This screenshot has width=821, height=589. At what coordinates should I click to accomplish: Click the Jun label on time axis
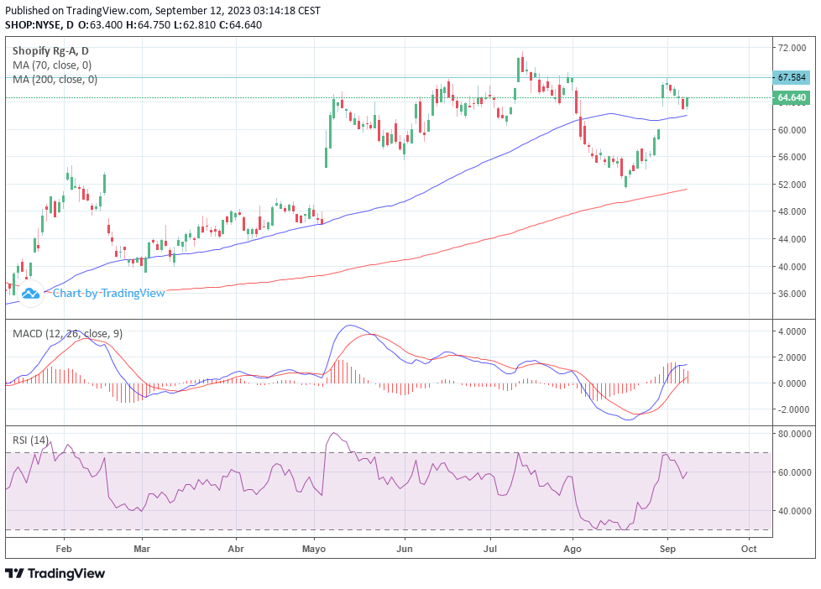[405, 549]
